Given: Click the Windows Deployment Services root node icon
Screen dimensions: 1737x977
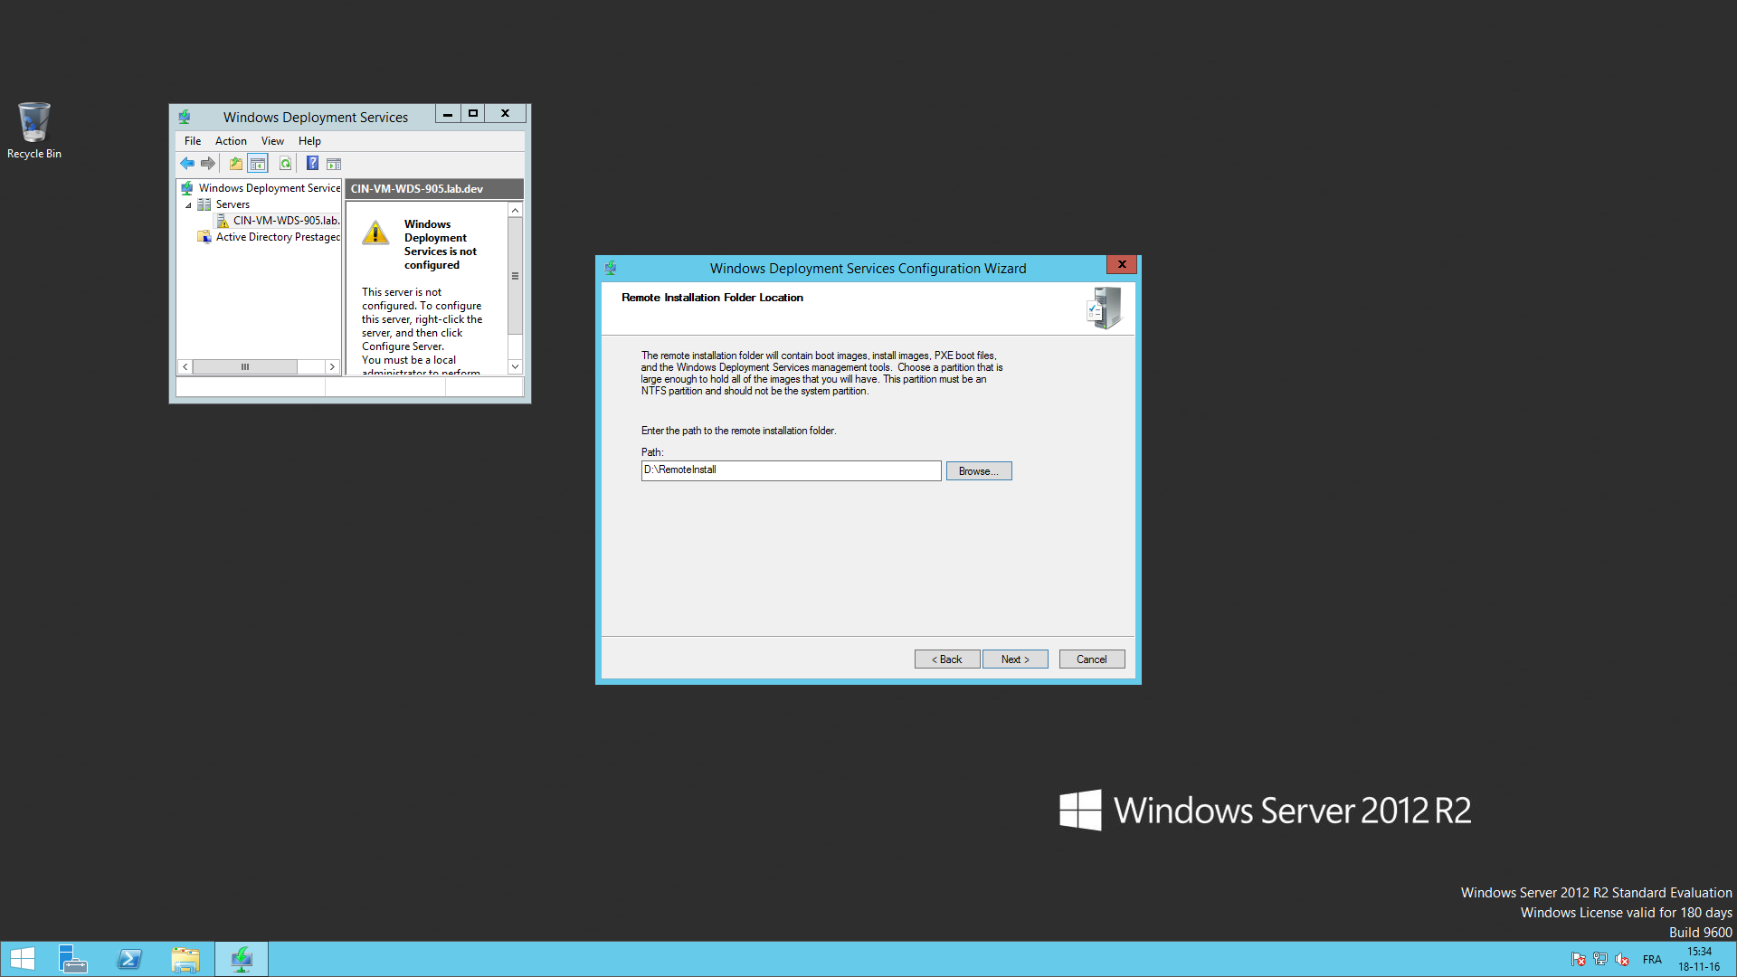Looking at the screenshot, I should (187, 188).
